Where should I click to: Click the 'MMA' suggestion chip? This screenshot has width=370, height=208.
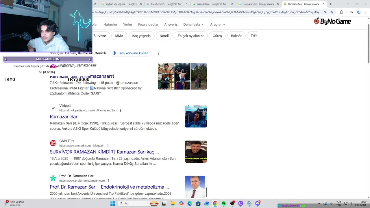(x=119, y=36)
